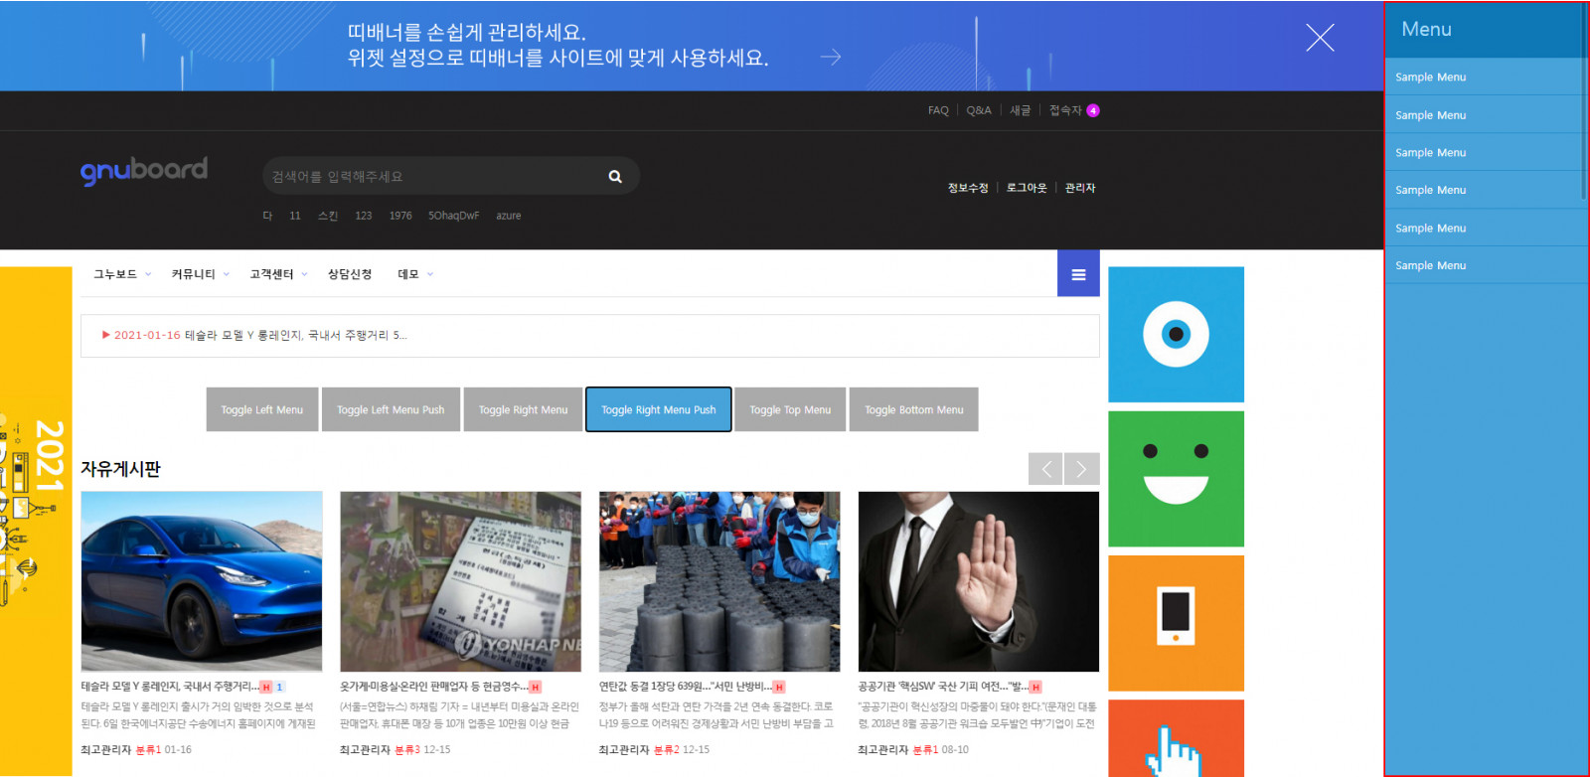Click the search keyword input field

(x=432, y=177)
